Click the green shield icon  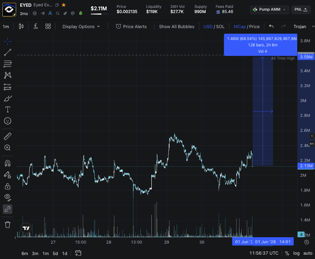point(80,13)
